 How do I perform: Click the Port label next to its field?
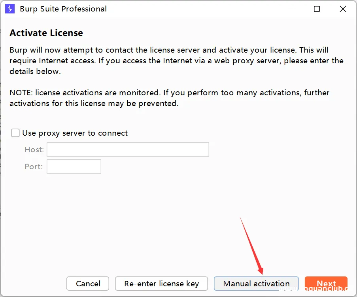coord(33,166)
